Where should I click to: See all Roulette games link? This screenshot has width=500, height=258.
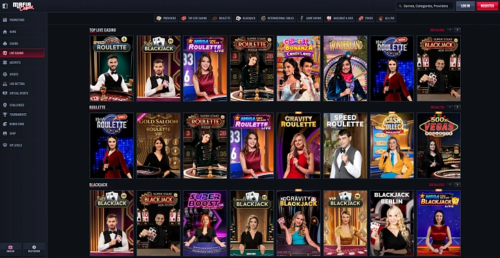pyautogui.click(x=437, y=107)
